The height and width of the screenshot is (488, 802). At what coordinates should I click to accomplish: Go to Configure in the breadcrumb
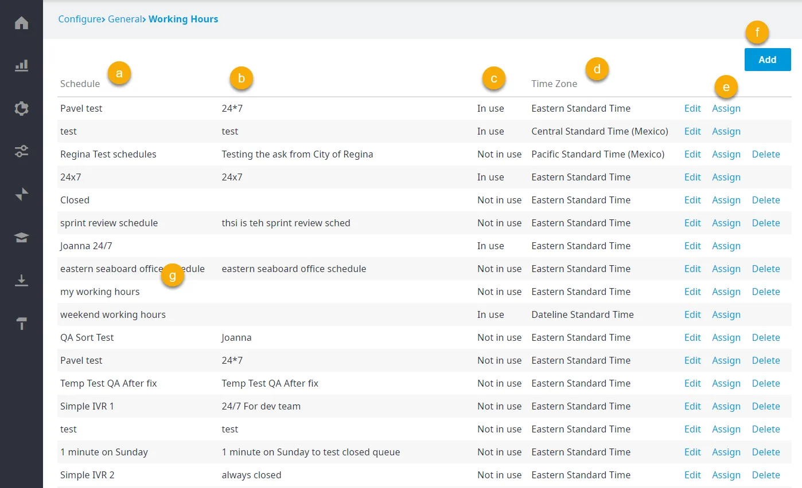pyautogui.click(x=80, y=19)
